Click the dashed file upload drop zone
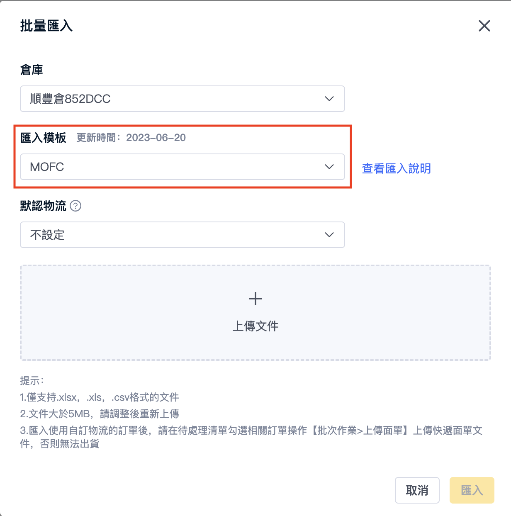Screen dimensions: 511x516 pos(255,313)
